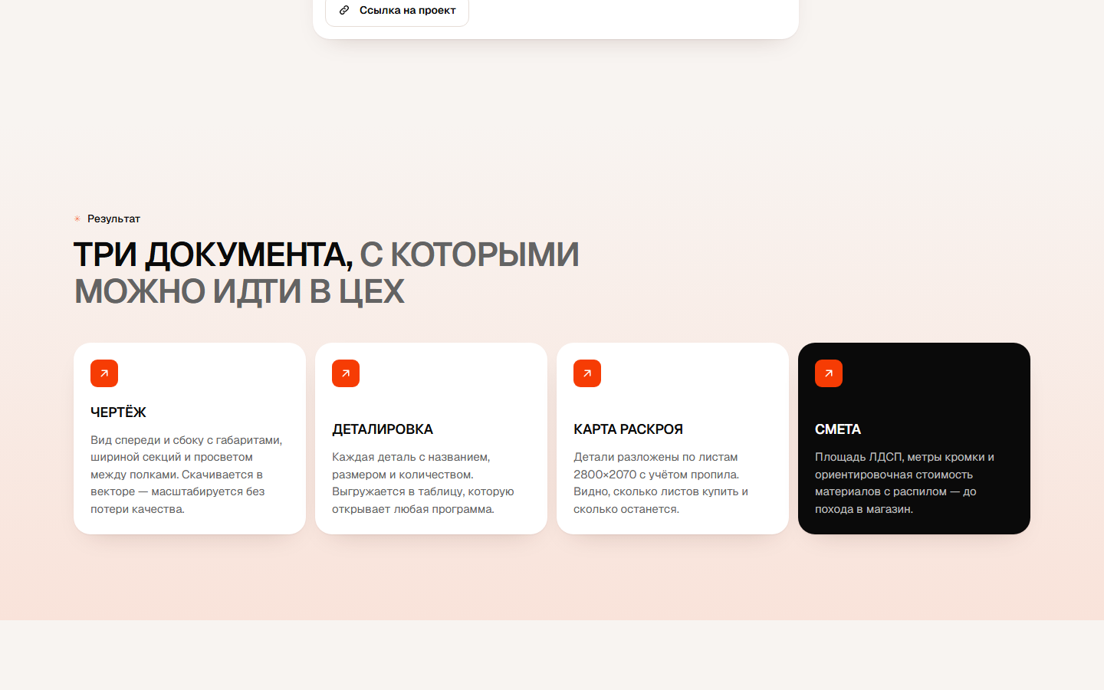Viewport: 1104px width, 690px height.
Task: Click the 'Результат' section label
Action: (113, 219)
